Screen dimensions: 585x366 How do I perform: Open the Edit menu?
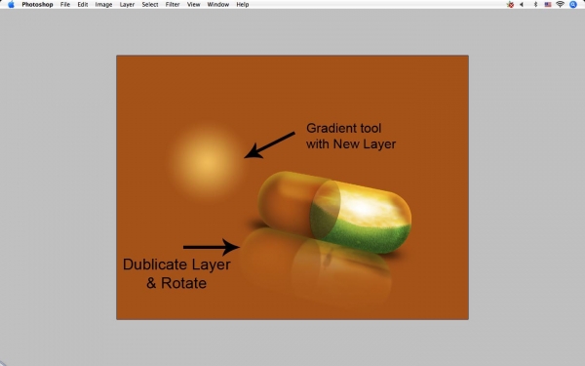83,5
